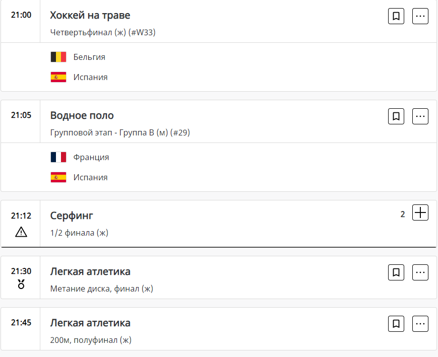Screen dimensions: 438x357
Task: Open options menu for Хоккей на траве
Action: tap(420, 16)
